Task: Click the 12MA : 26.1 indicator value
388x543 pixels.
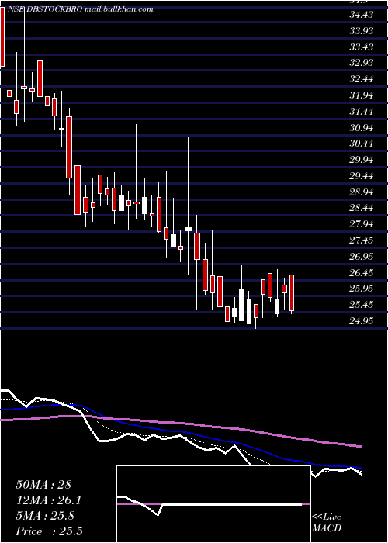Action: (x=48, y=500)
